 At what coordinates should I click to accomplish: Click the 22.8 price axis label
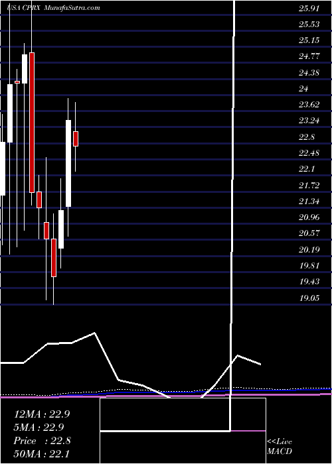tap(307, 137)
